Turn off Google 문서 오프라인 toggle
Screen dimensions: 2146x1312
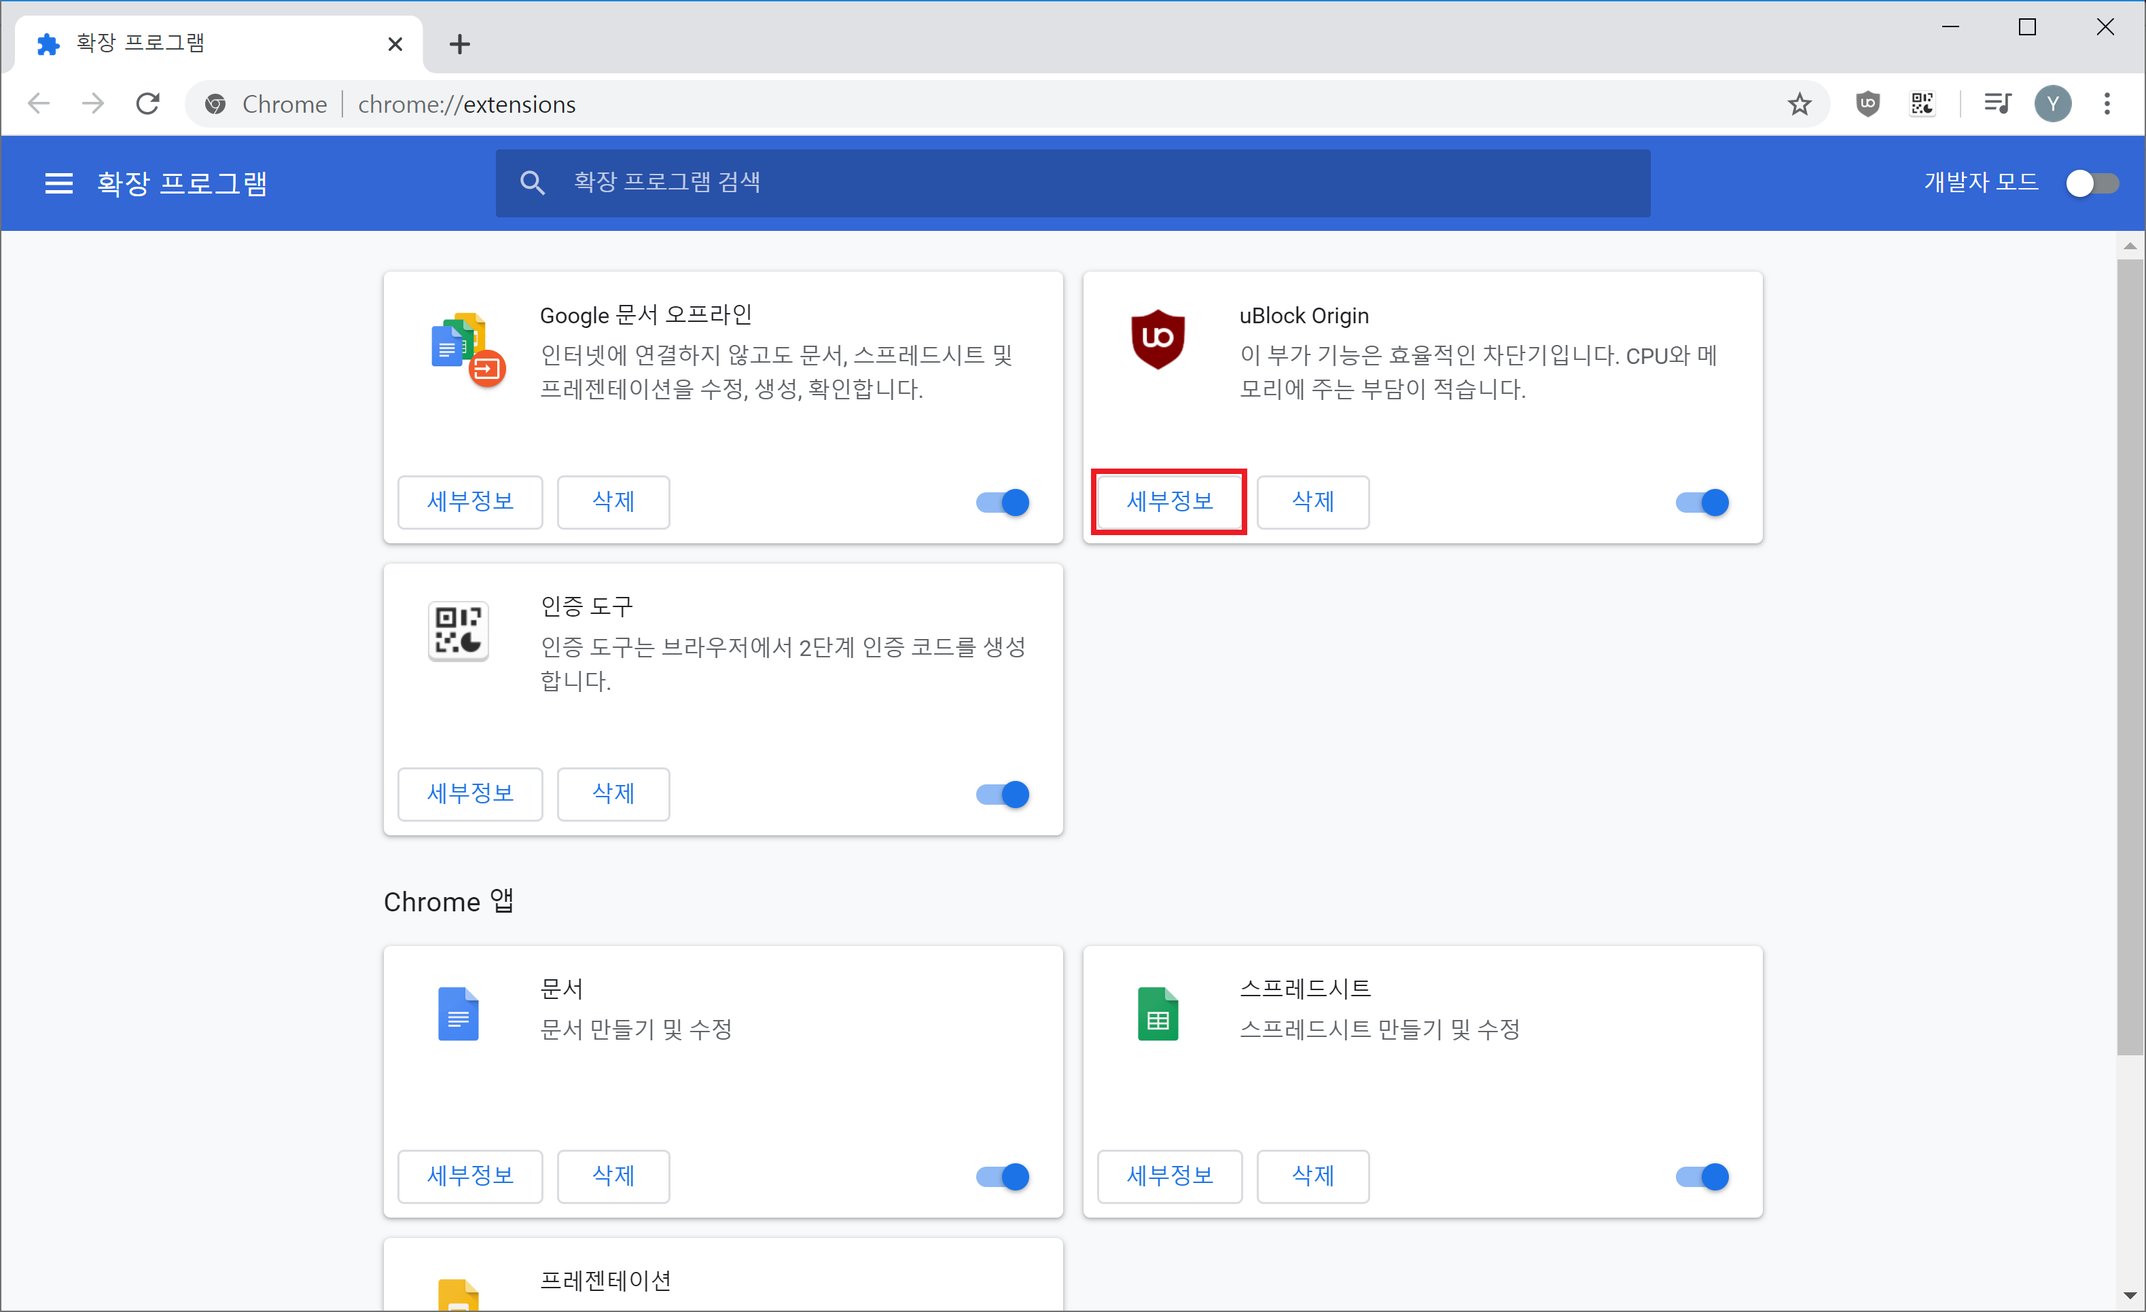(x=1003, y=503)
